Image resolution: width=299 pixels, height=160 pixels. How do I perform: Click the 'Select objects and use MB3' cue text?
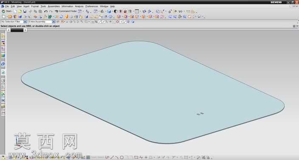(x=30, y=26)
